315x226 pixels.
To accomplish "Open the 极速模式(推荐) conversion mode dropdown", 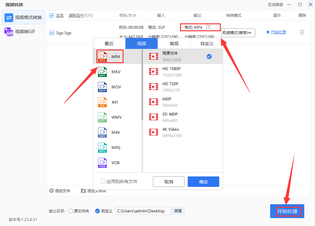I will [x=238, y=33].
